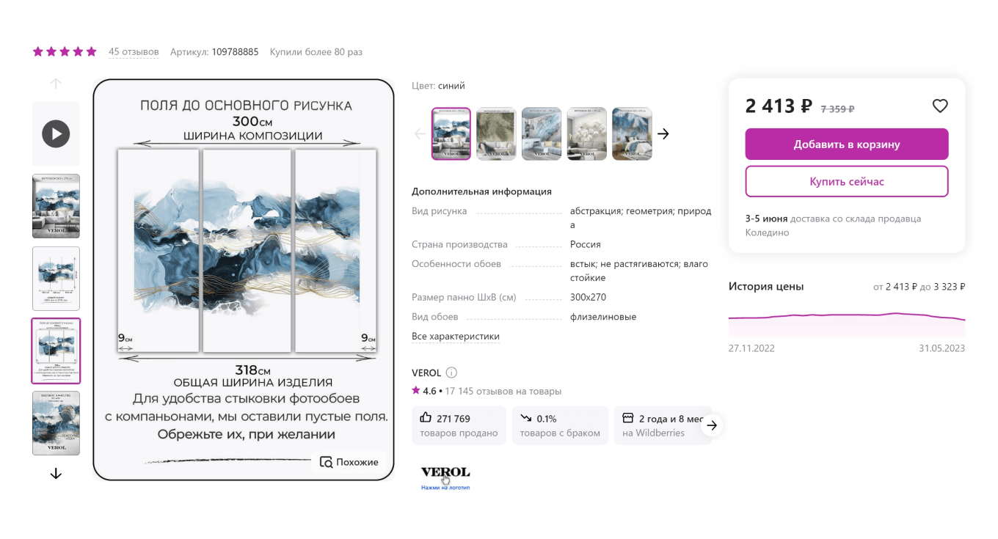This screenshot has height=539, width=998.
Task: Open Похожие similar items search
Action: [x=349, y=462]
